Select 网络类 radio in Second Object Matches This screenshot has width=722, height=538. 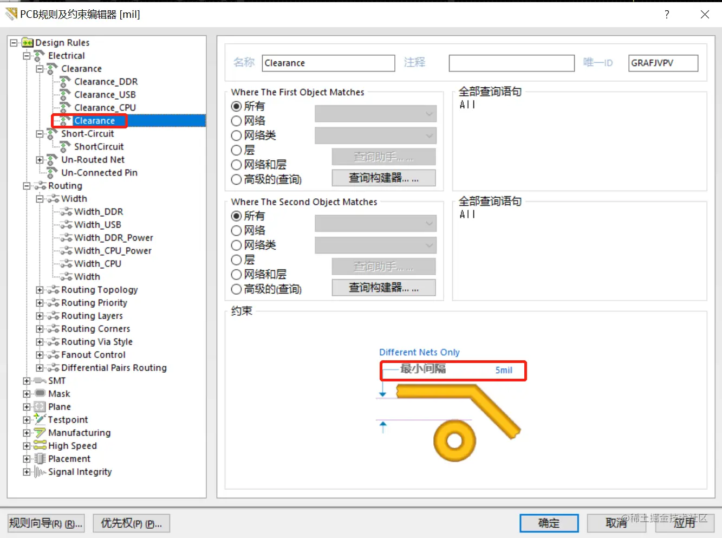click(236, 245)
